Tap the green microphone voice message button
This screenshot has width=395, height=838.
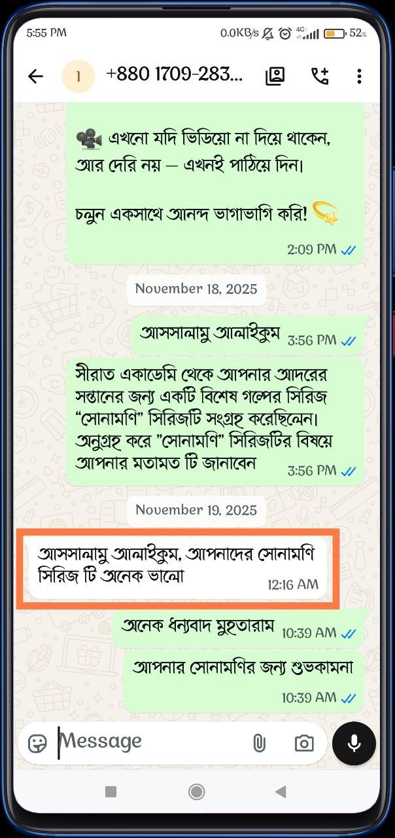pyautogui.click(x=354, y=743)
